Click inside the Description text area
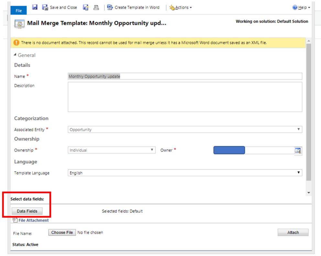 (185, 97)
